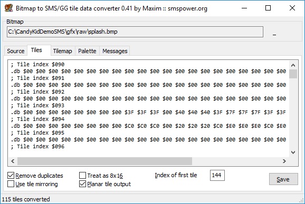The width and height of the screenshot is (305, 204).
Task: Minimize the converter window
Action: point(244,8)
